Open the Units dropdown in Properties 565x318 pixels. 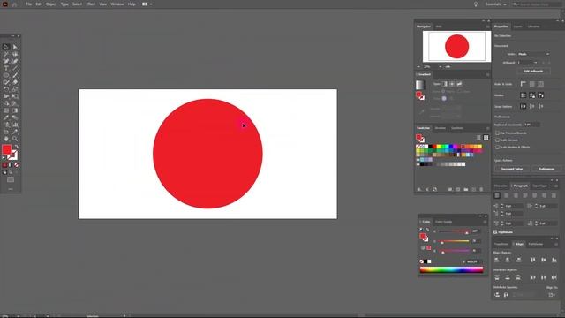(533, 54)
